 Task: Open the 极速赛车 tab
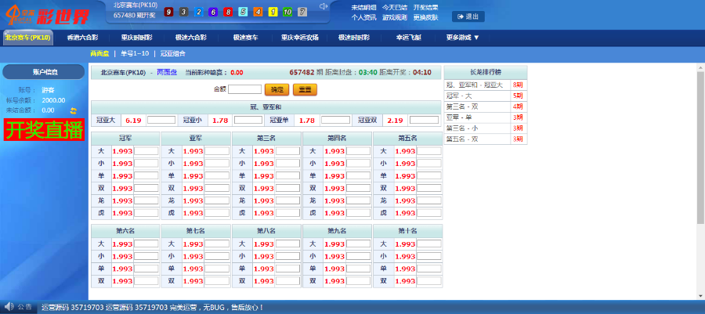pyautogui.click(x=245, y=38)
